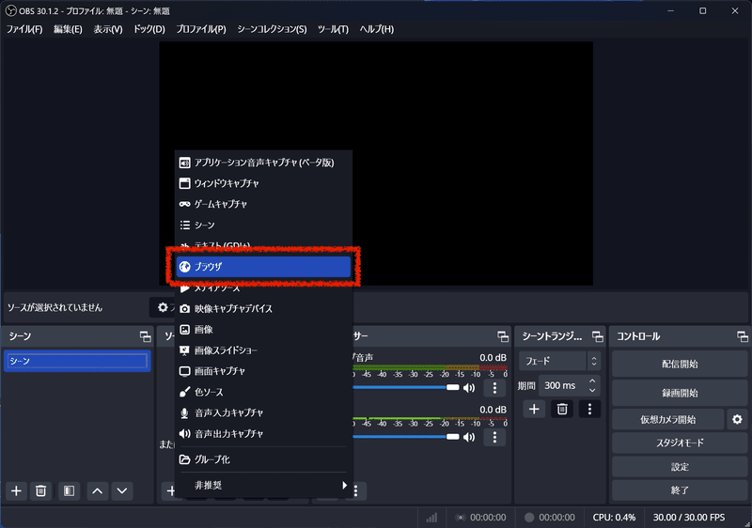The image size is (752, 528).
Task: Open the ドック(D) menu
Action: pyautogui.click(x=149, y=29)
